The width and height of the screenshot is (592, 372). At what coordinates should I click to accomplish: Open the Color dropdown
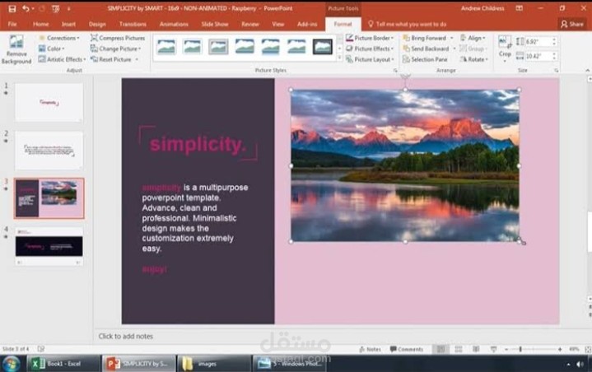(52, 49)
